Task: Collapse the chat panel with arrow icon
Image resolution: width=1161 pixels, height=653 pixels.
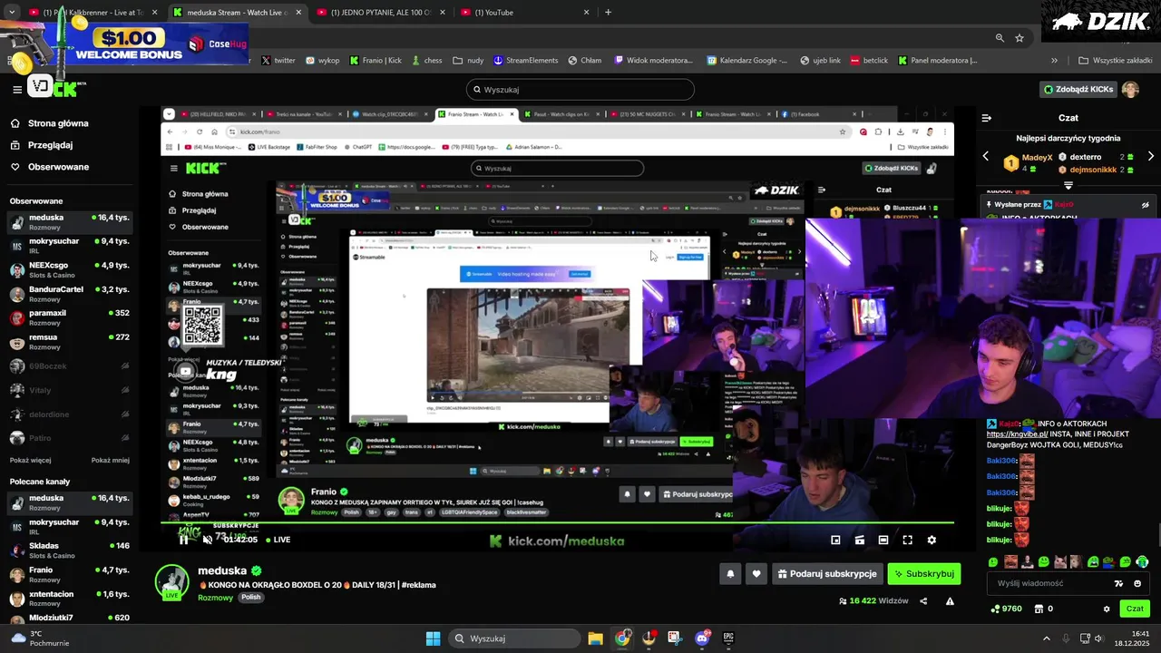Action: (x=987, y=118)
